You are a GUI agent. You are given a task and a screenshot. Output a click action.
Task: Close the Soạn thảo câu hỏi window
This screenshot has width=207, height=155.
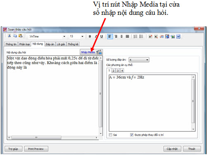pyautogui.click(x=199, y=28)
